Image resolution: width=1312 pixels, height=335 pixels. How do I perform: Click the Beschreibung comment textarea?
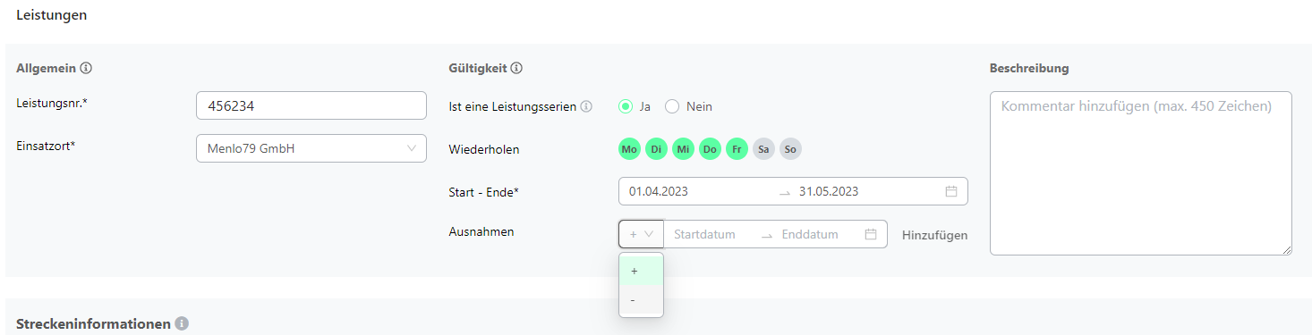(1141, 173)
